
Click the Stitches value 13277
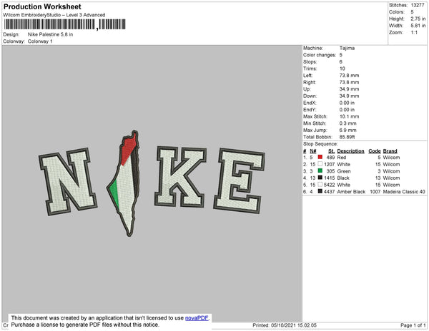click(418, 5)
